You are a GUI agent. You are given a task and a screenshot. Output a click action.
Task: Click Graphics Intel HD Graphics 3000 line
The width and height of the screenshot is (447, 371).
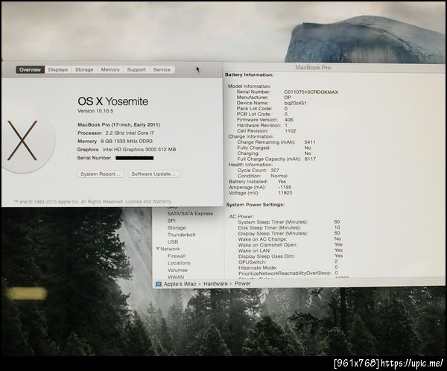tap(127, 150)
